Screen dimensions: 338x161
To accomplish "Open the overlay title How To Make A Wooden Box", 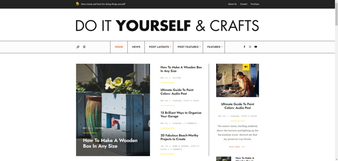I will tap(110, 143).
